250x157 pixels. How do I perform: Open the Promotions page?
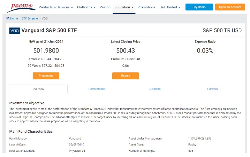click(x=146, y=7)
